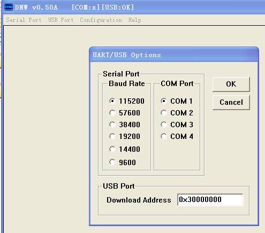265x233 pixels.
Task: Pick the 19200 baud rate
Action: coord(125,136)
